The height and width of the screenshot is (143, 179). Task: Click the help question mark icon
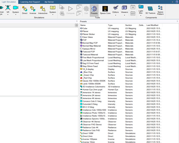click(x=177, y=2)
